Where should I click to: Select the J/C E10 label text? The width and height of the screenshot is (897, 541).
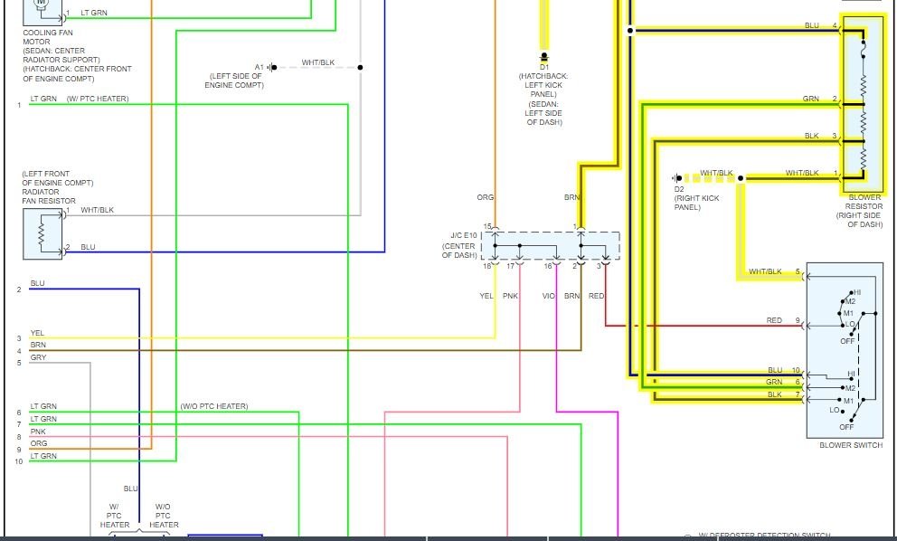coord(463,235)
